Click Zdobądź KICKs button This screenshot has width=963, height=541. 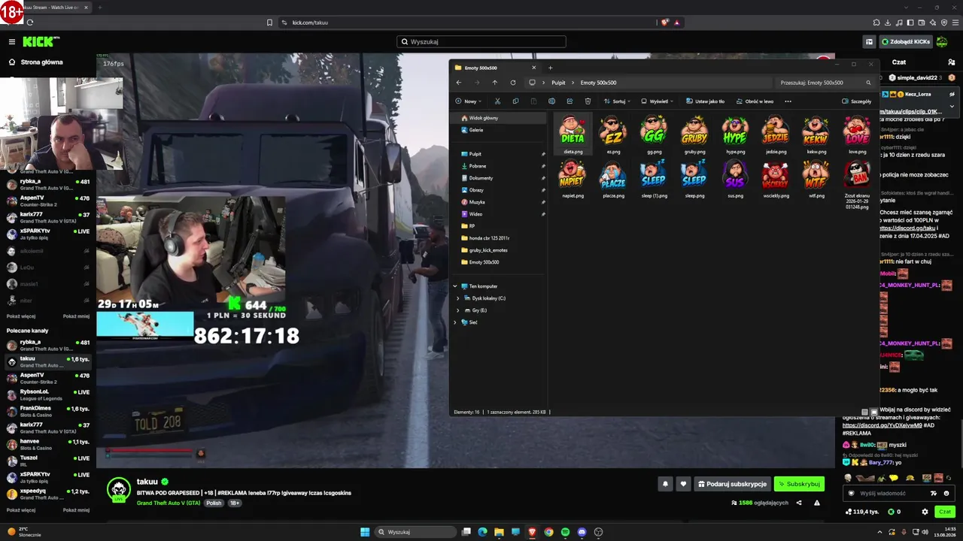click(x=906, y=42)
